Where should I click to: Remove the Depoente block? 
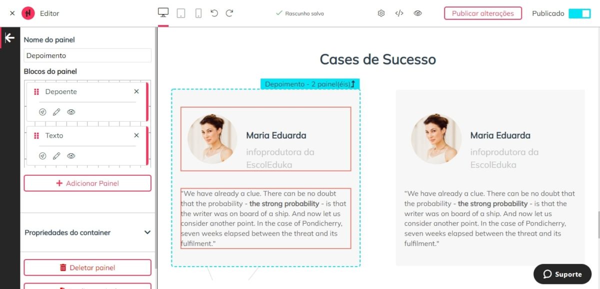(x=136, y=92)
